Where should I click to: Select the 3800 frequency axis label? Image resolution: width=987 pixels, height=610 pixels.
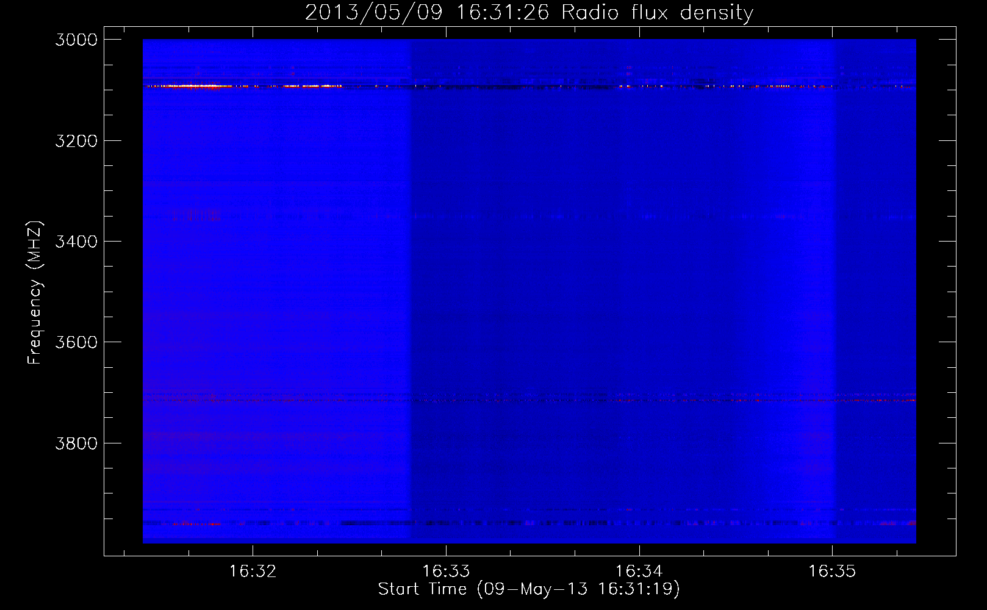[x=76, y=443]
